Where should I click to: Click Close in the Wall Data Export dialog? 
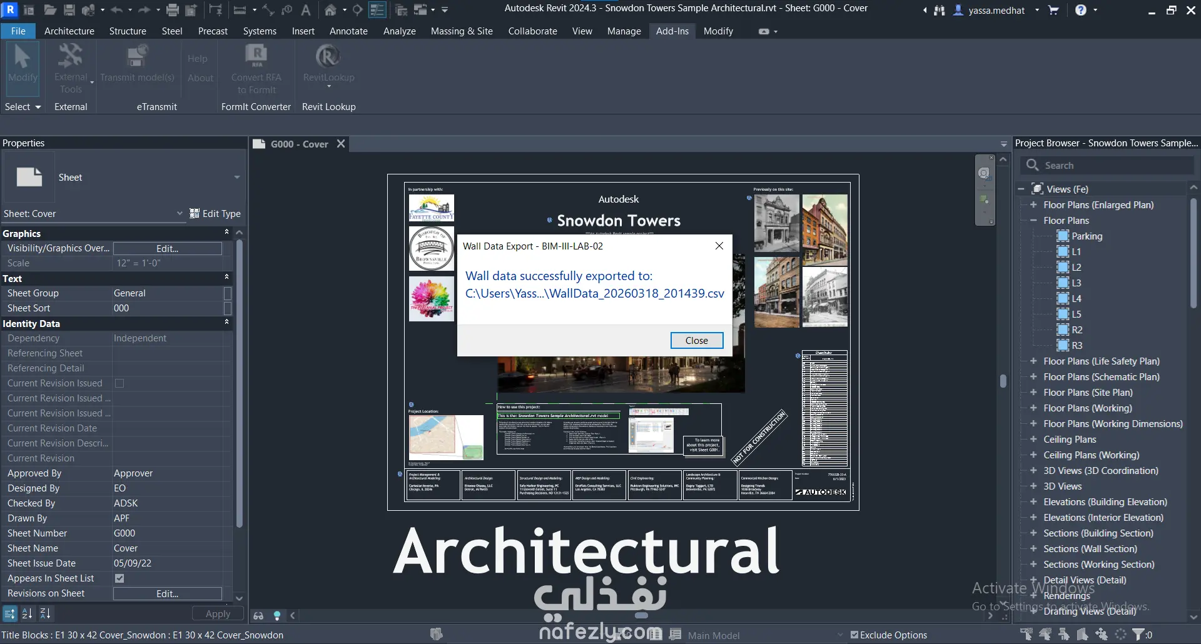(x=697, y=340)
